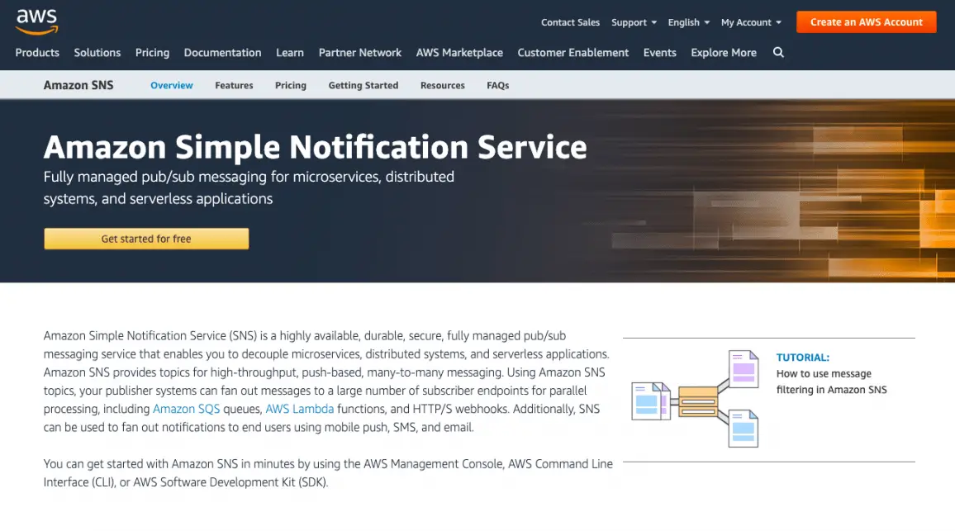
Task: Expand the English language dropdown
Action: [689, 22]
